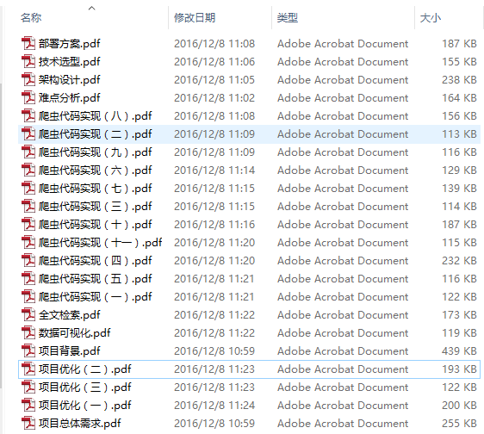The height and width of the screenshot is (434, 484).
Task: Click the PDF icon of 技术选型.pdf
Action: point(28,62)
